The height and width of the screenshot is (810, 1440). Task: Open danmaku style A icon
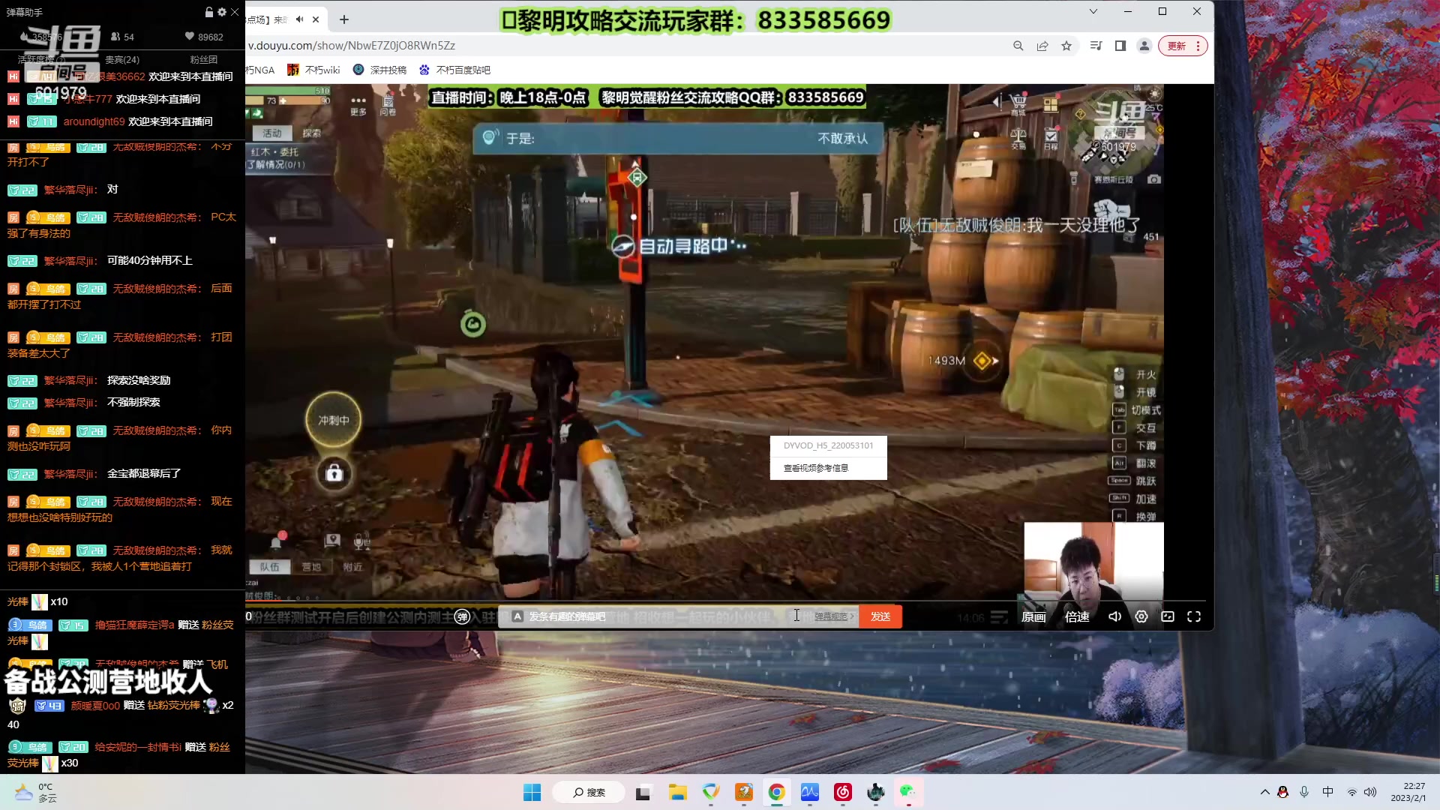tap(517, 616)
